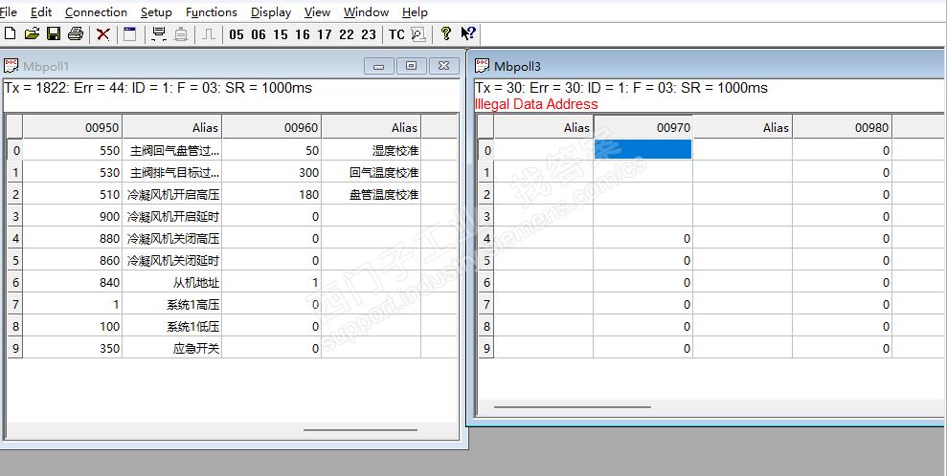Open the File menu
The width and height of the screenshot is (947, 476).
click(9, 12)
